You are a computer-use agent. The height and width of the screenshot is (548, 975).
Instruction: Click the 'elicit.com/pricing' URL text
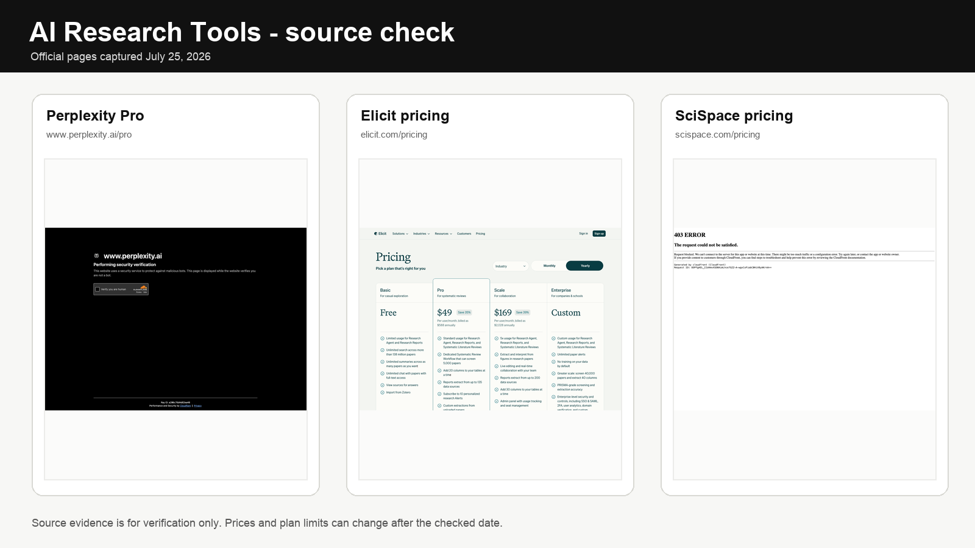[x=394, y=135]
